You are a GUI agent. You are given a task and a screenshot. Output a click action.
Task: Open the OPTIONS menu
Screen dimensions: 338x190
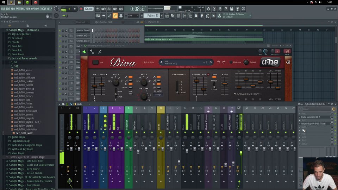(35, 9)
